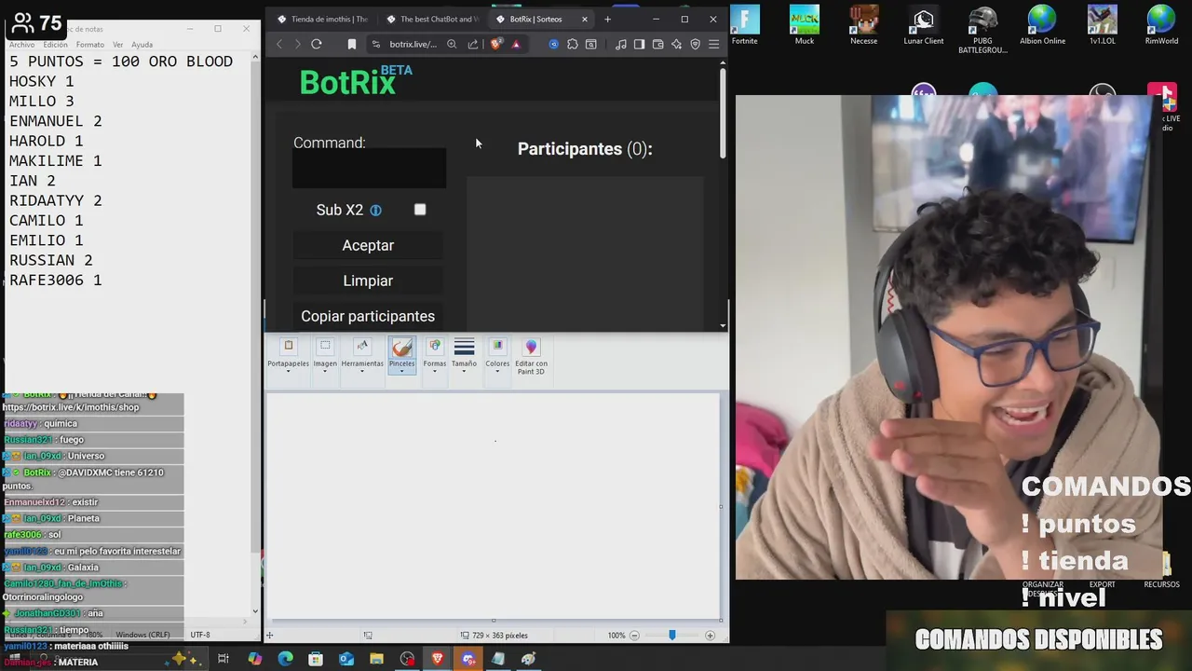Screen dimensions: 1192x671
Task: Click the RAFE3006 1 line in Notepad
Action: click(56, 280)
